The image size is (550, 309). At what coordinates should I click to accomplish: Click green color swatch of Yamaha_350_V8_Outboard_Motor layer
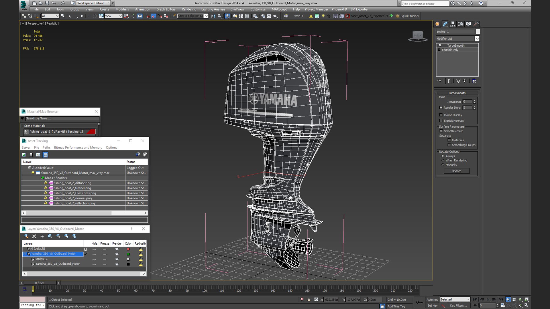pos(128,254)
